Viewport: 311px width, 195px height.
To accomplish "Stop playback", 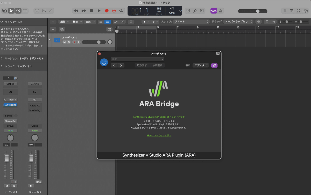I will (x=91, y=11).
